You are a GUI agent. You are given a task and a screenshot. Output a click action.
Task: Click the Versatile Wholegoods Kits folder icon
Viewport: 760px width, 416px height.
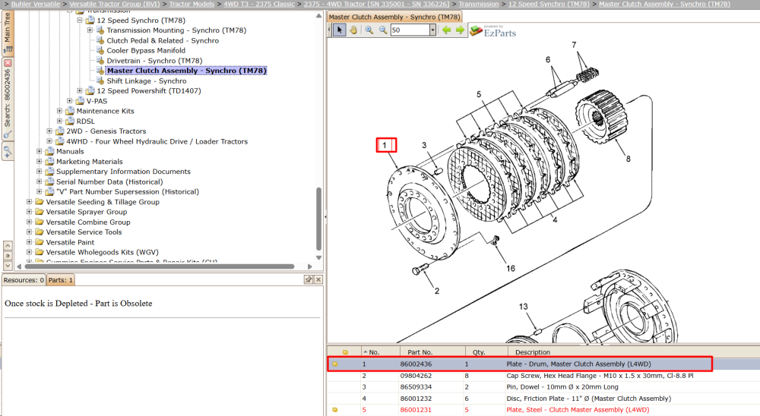40,252
